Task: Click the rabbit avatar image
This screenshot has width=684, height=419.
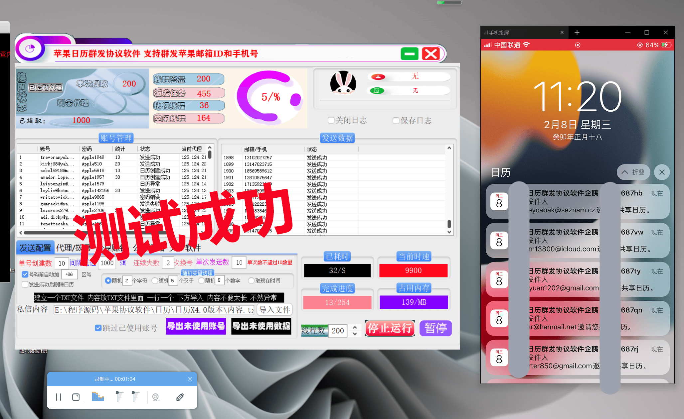Action: (343, 83)
